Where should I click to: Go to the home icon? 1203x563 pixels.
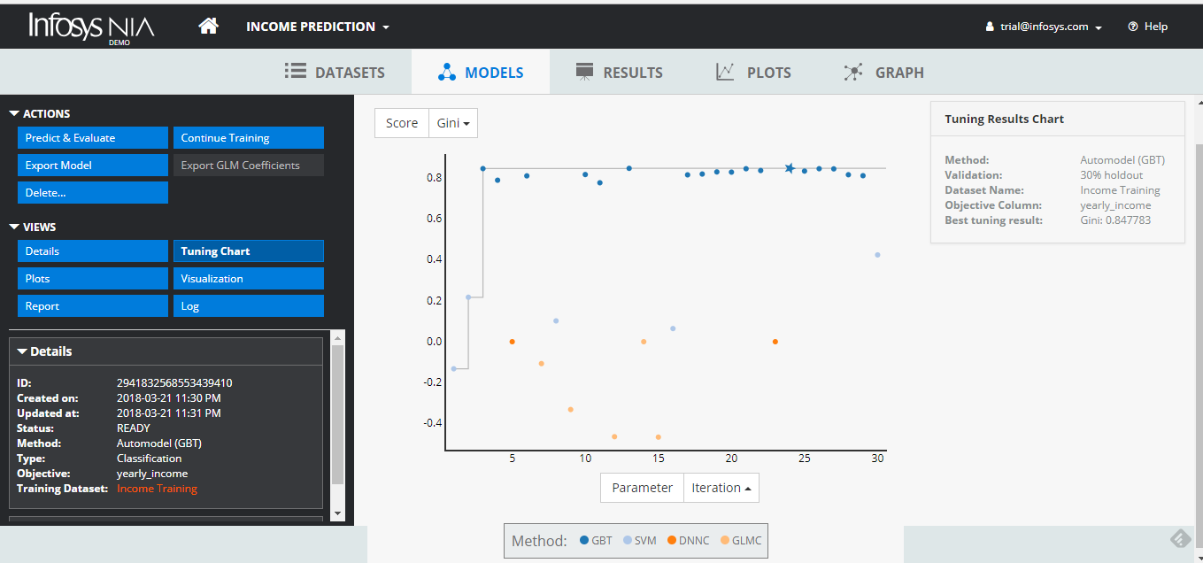click(209, 26)
